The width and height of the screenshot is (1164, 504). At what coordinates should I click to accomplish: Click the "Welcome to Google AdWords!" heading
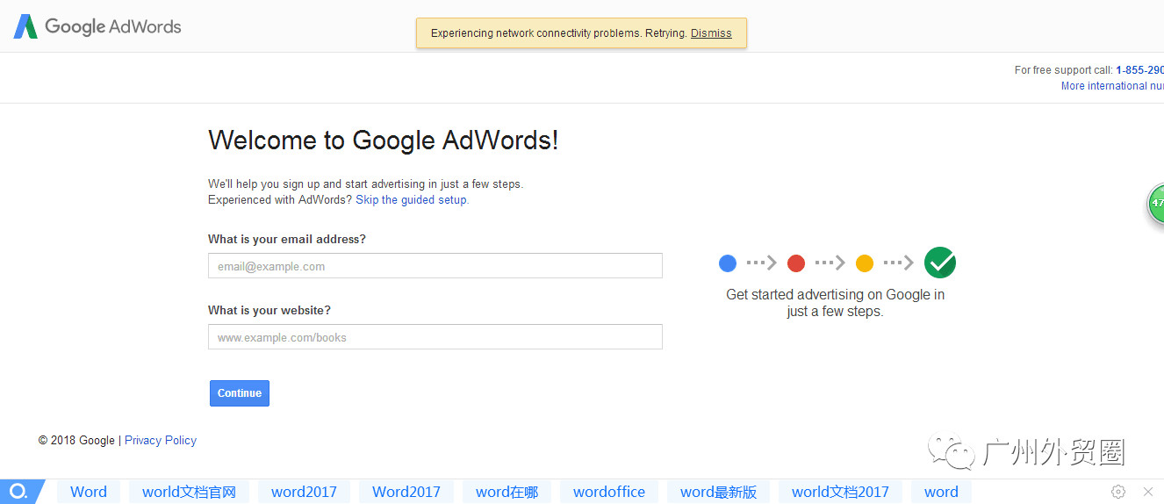[383, 140]
